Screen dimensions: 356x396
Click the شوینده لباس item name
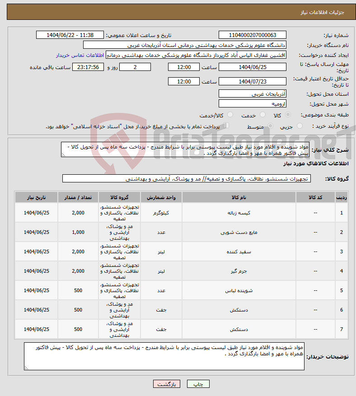[239, 291]
